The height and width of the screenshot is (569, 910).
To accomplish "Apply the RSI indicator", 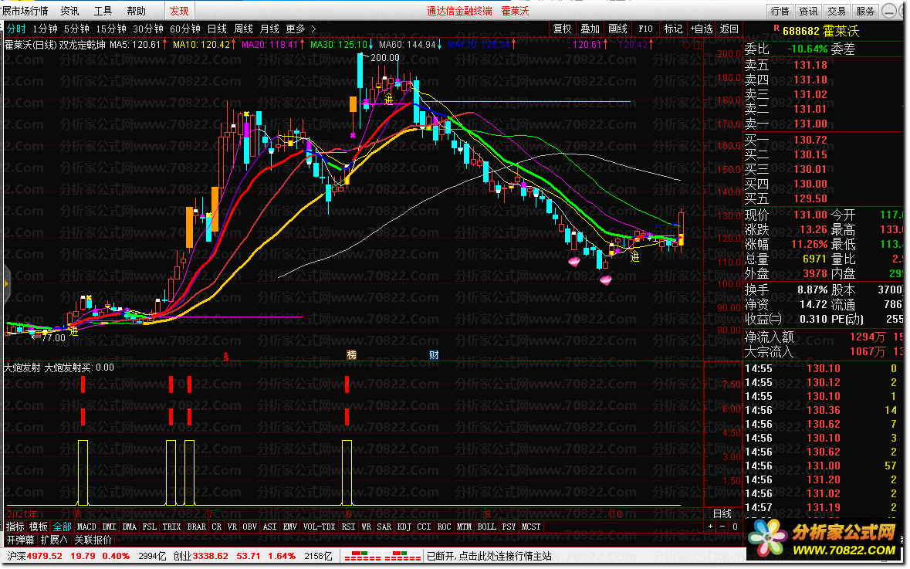I will [x=347, y=527].
